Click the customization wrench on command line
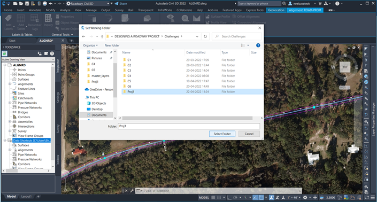The height and width of the screenshot is (202, 377). tap(132, 191)
